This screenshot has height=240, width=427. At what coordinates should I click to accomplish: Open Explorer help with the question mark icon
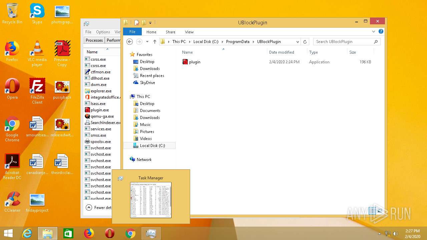381,32
